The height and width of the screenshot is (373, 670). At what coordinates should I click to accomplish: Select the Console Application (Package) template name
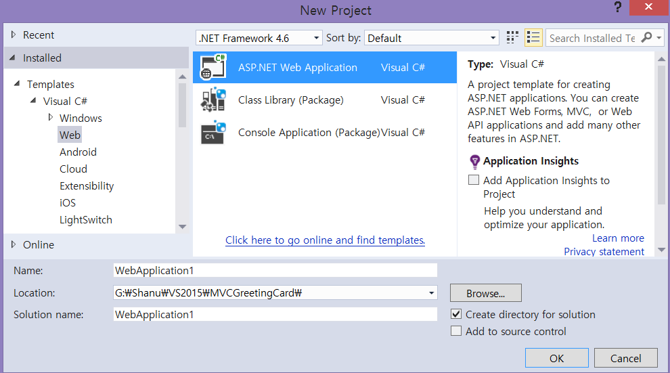click(x=309, y=133)
